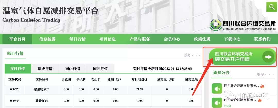Screen dimensions: 278x108
Task: Click the green search magnifier icon
Action: [272, 7]
